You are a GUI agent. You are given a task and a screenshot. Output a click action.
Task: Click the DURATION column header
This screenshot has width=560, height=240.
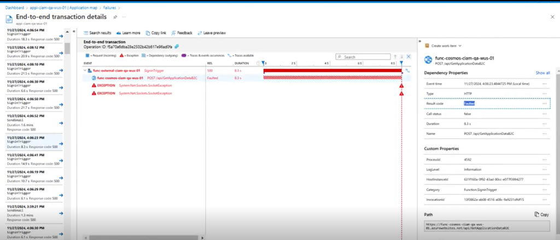pos(242,63)
